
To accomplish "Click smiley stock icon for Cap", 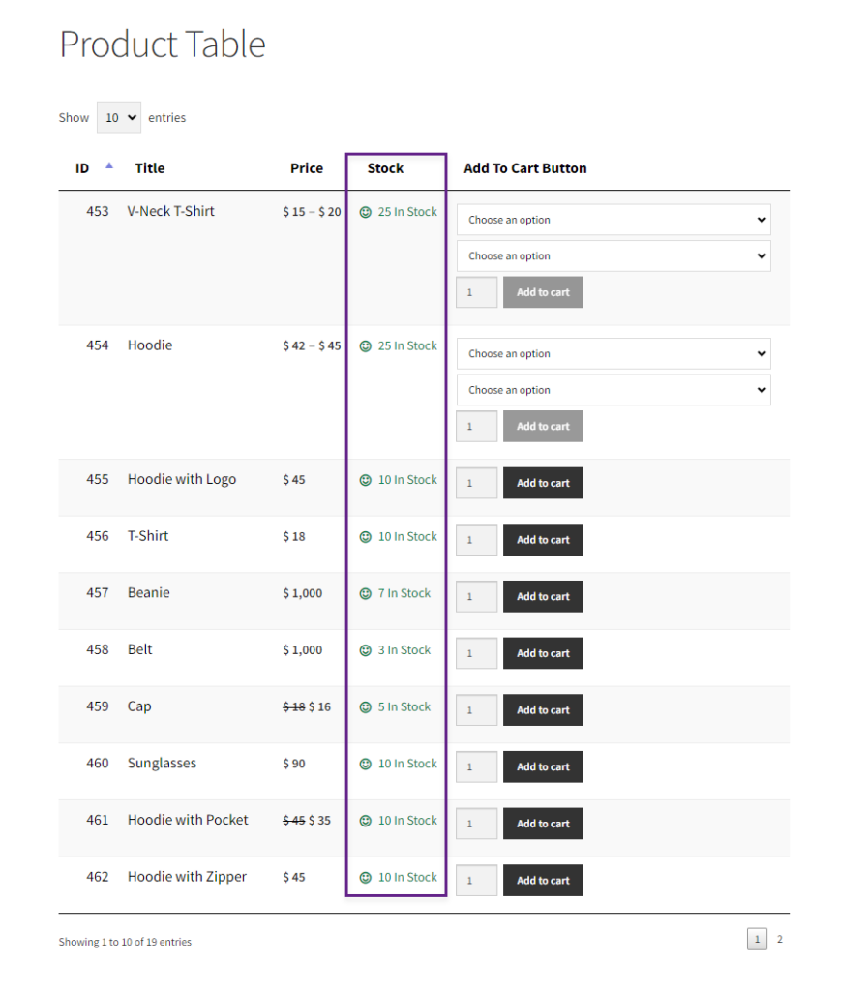I will 365,707.
